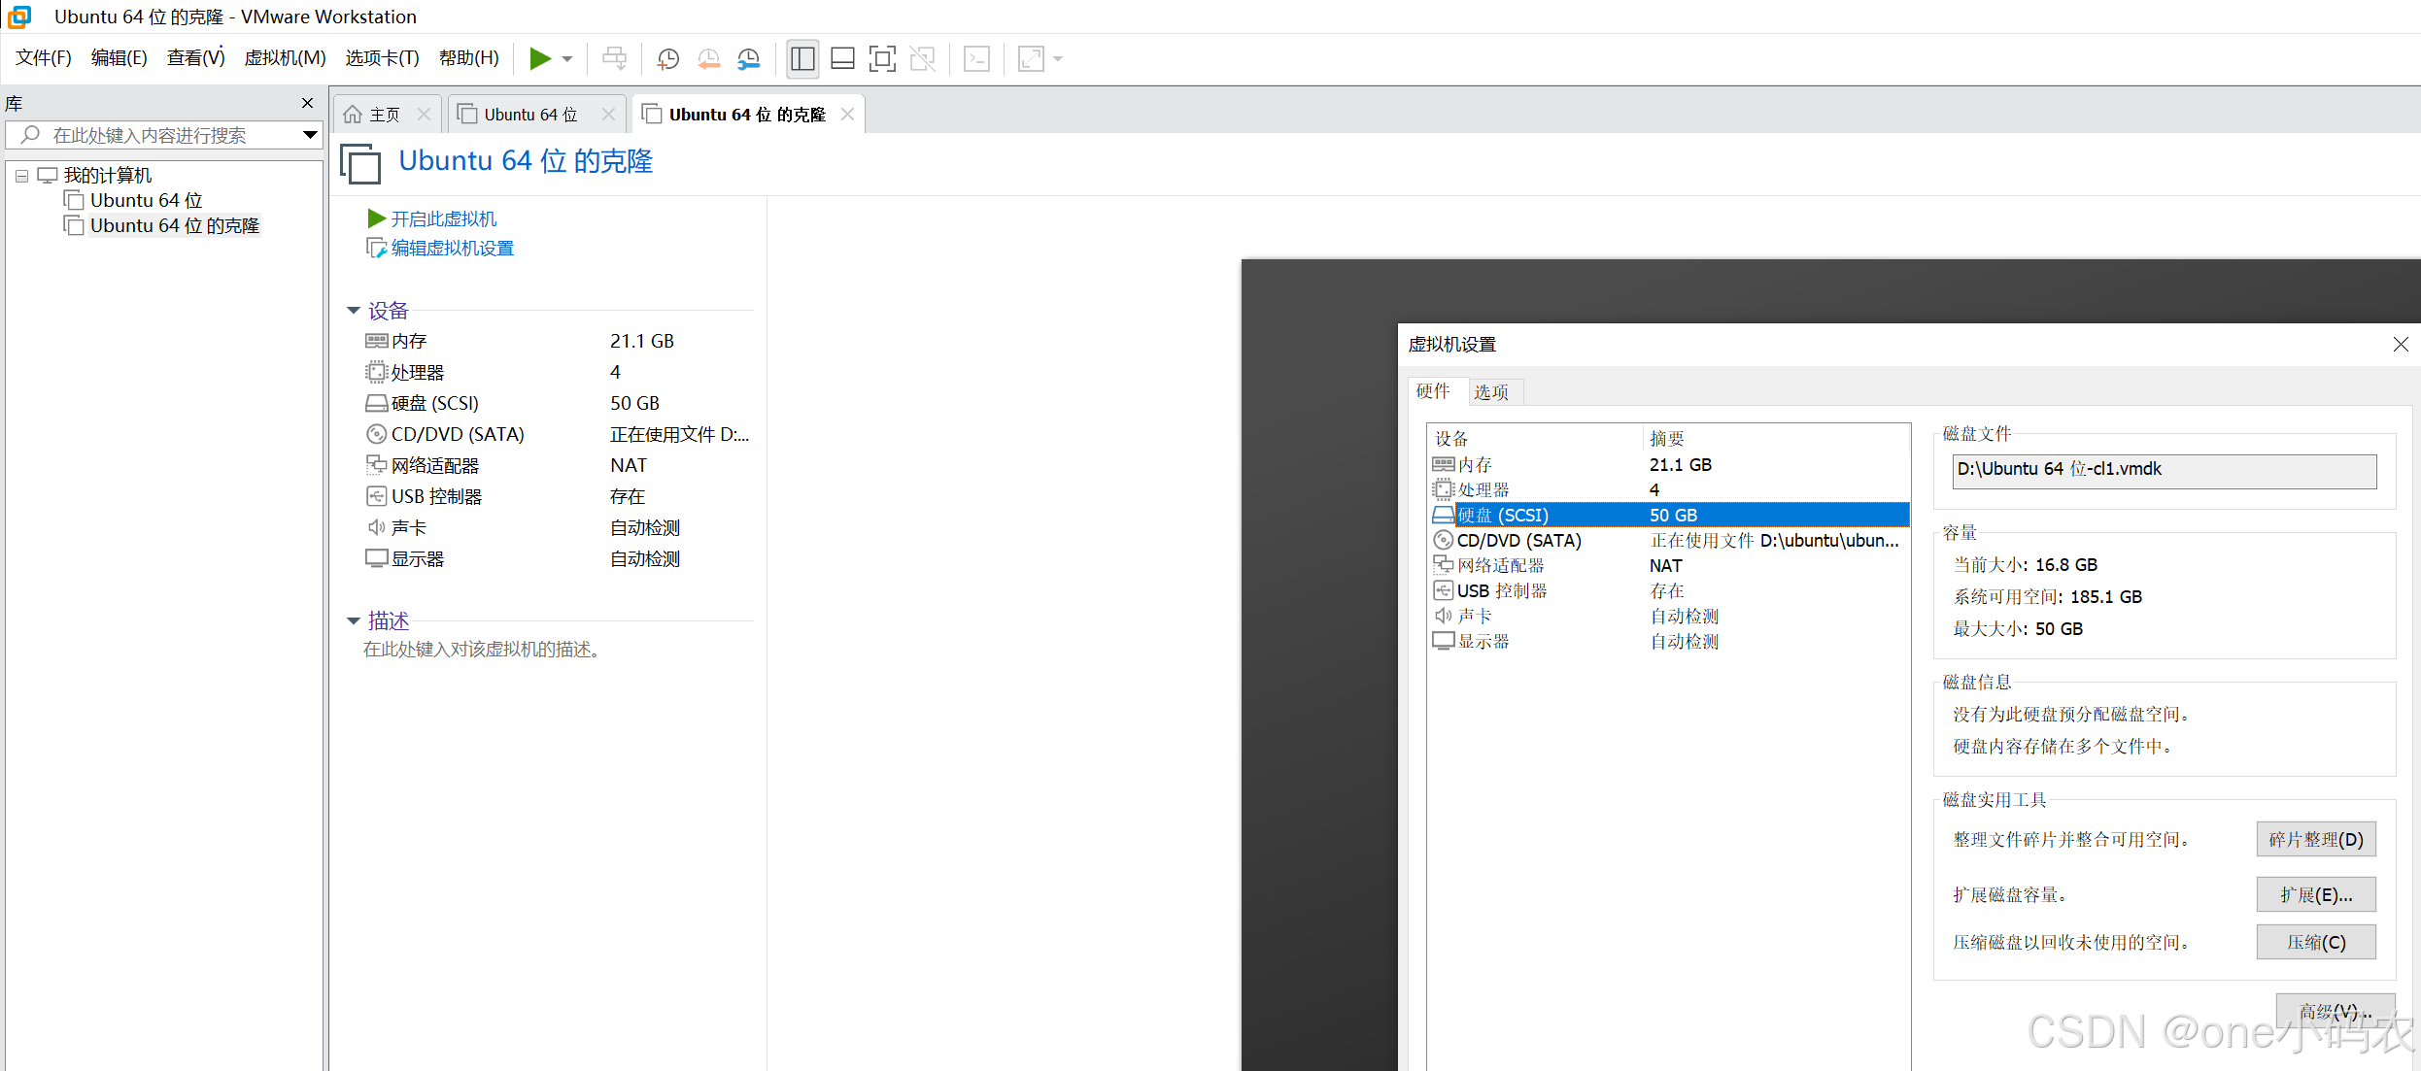Switch to the 选项 tab in settings
The image size is (2421, 1071).
point(1490,392)
